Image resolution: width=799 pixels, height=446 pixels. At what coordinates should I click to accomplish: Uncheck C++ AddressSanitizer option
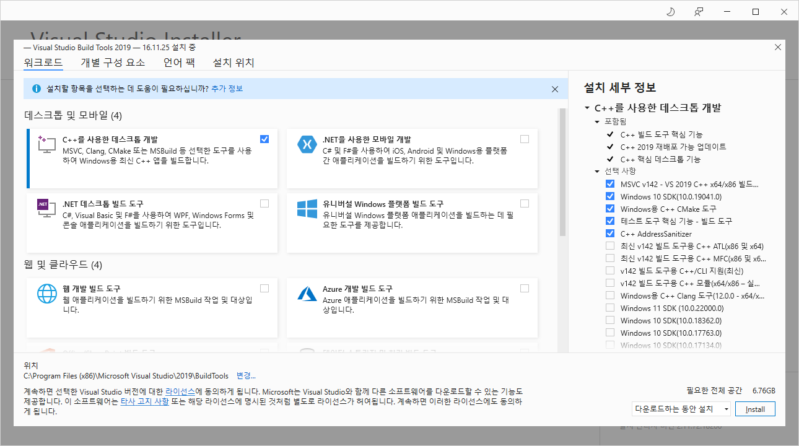[x=610, y=234]
